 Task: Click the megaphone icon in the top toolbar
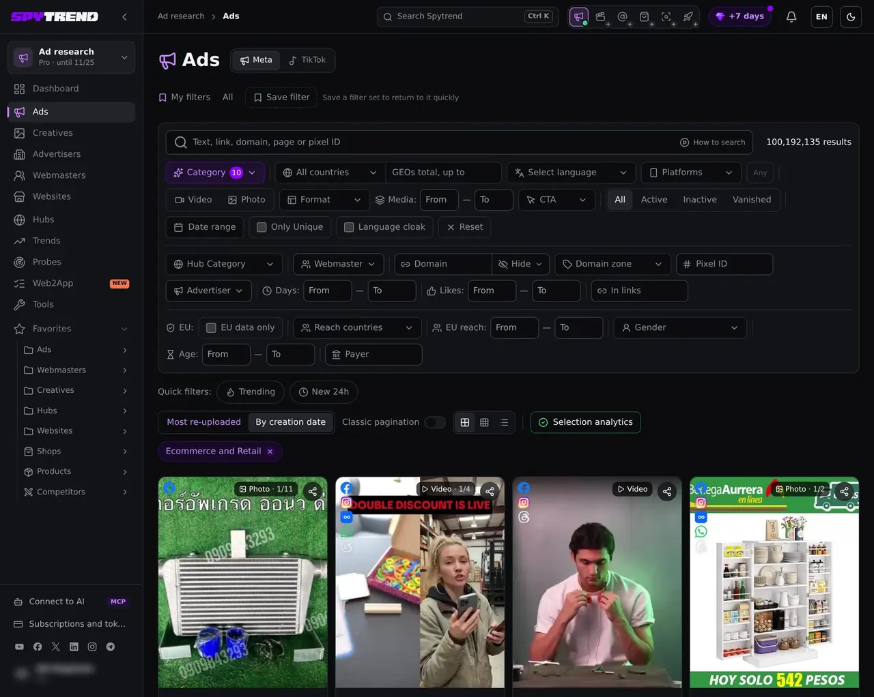[x=579, y=16]
